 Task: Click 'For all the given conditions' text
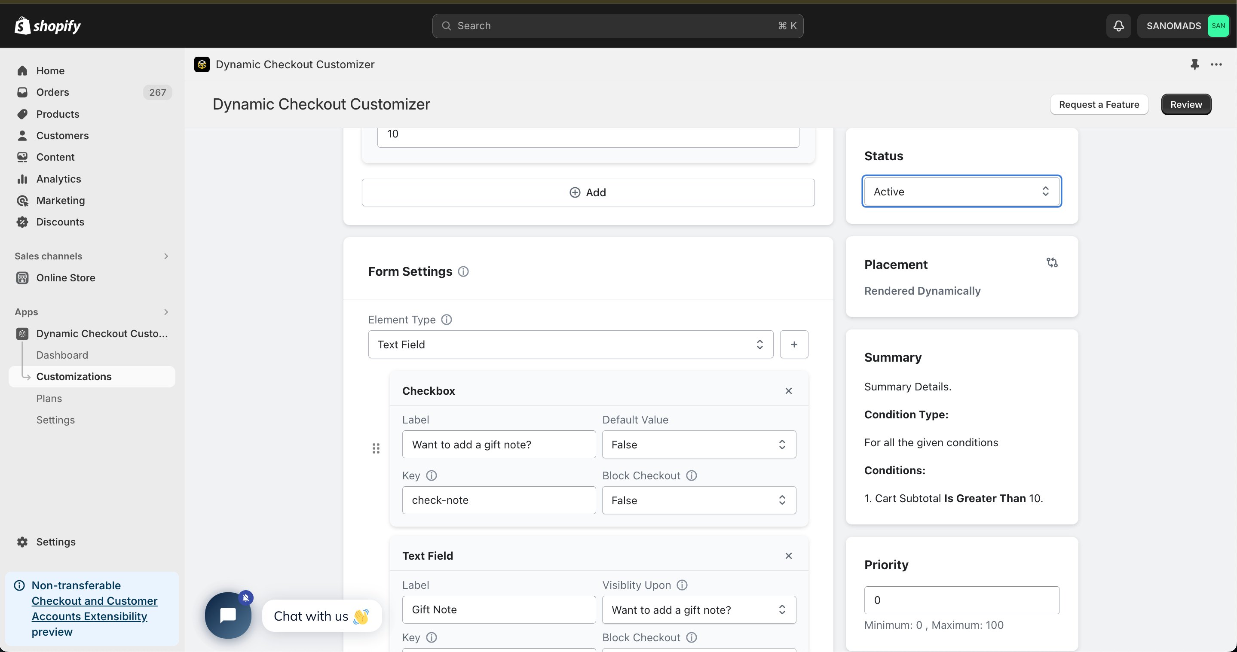coord(931,442)
